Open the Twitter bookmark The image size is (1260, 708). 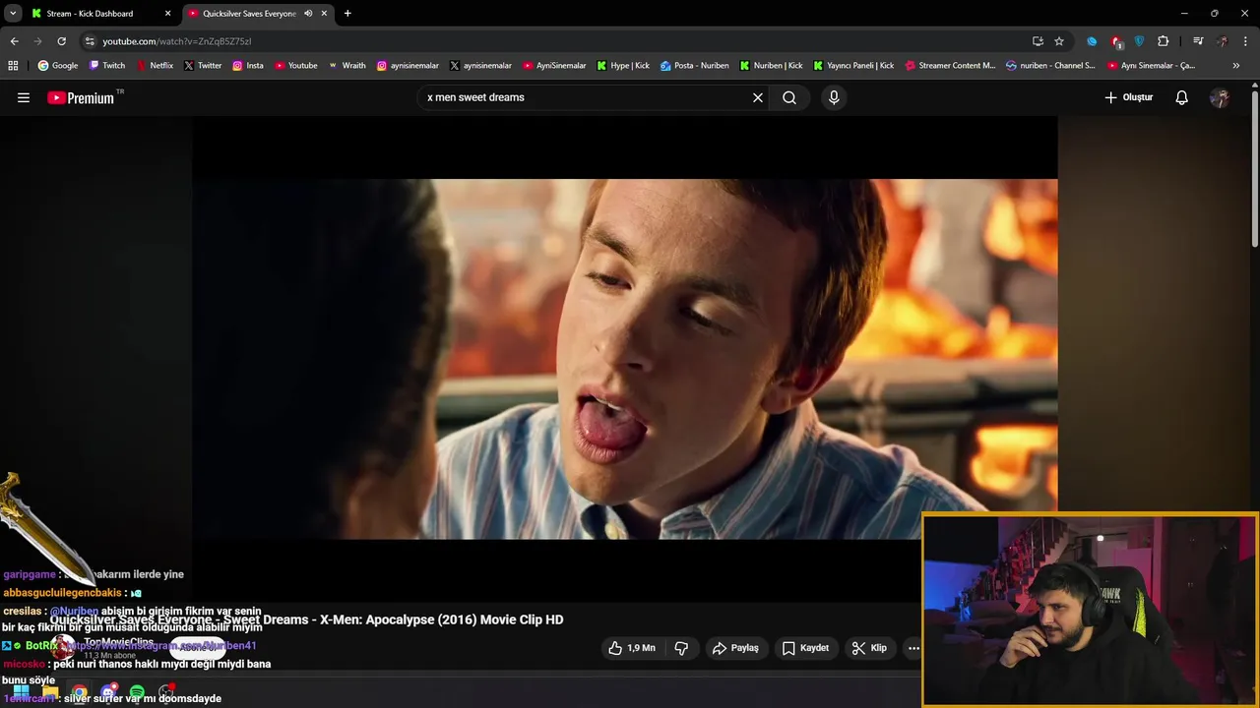[203, 66]
